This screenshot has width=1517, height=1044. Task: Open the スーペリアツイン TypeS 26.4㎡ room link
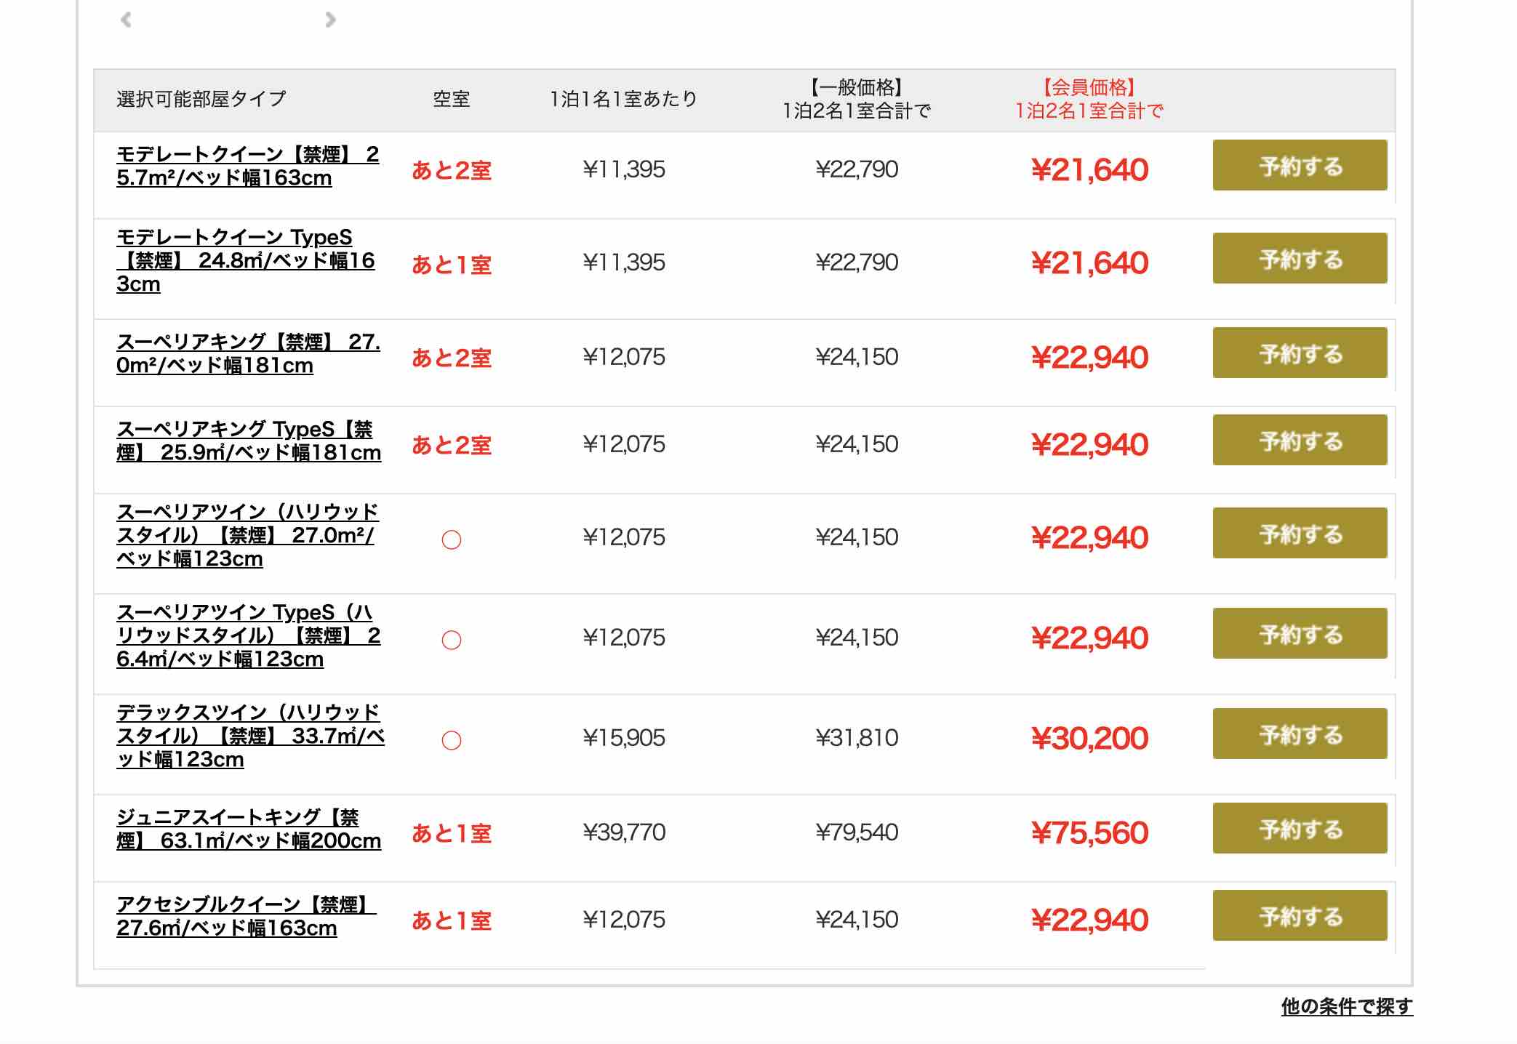pyautogui.click(x=247, y=635)
